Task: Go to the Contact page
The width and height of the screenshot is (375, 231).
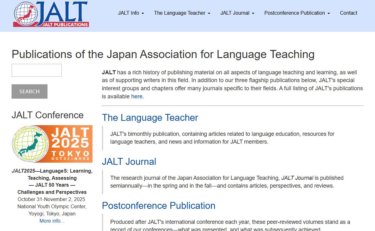Action: tap(348, 13)
